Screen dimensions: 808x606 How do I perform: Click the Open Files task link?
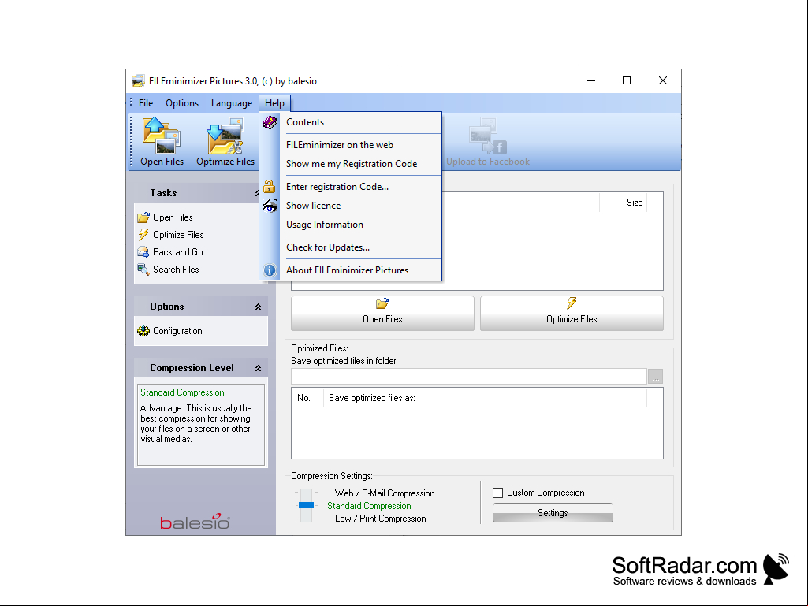[173, 217]
